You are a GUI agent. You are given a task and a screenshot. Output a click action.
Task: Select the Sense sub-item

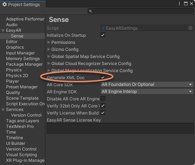click(17, 36)
